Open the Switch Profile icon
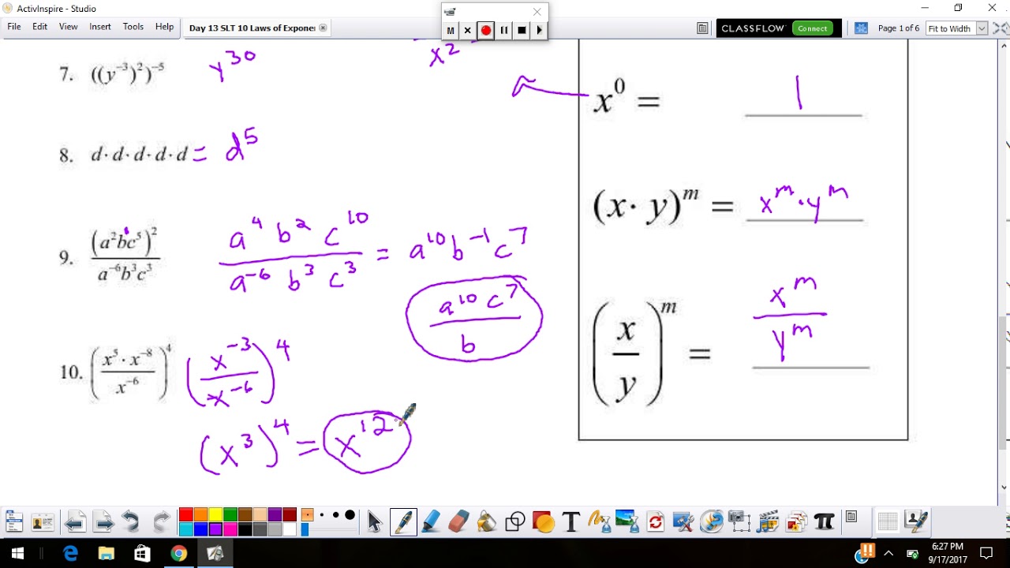Image resolution: width=1010 pixels, height=568 pixels. point(43,521)
